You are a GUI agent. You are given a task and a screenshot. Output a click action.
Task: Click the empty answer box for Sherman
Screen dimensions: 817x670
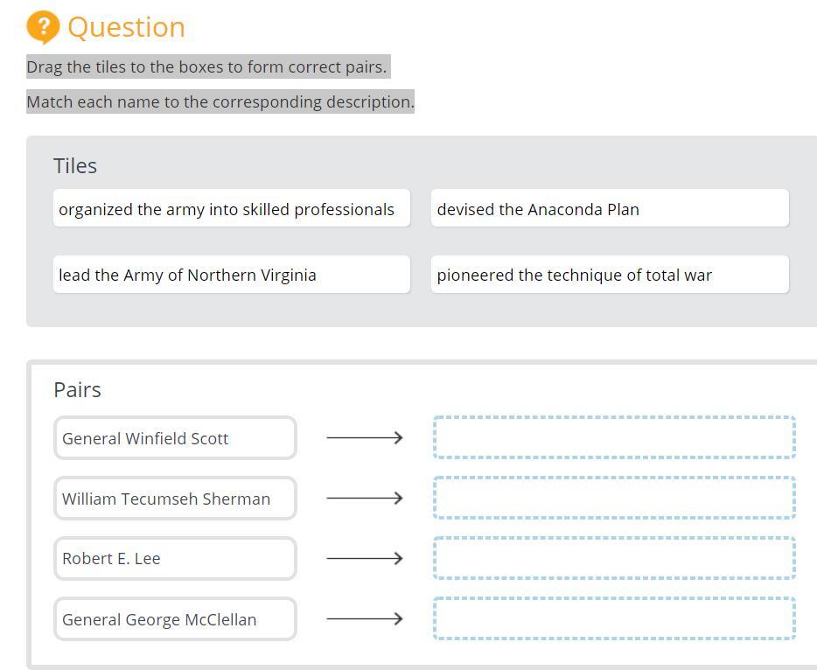click(613, 498)
